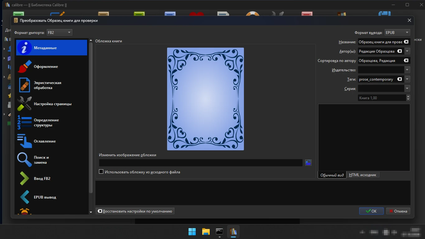
Task: Confirm conversion with the OK button
Action: [371, 211]
